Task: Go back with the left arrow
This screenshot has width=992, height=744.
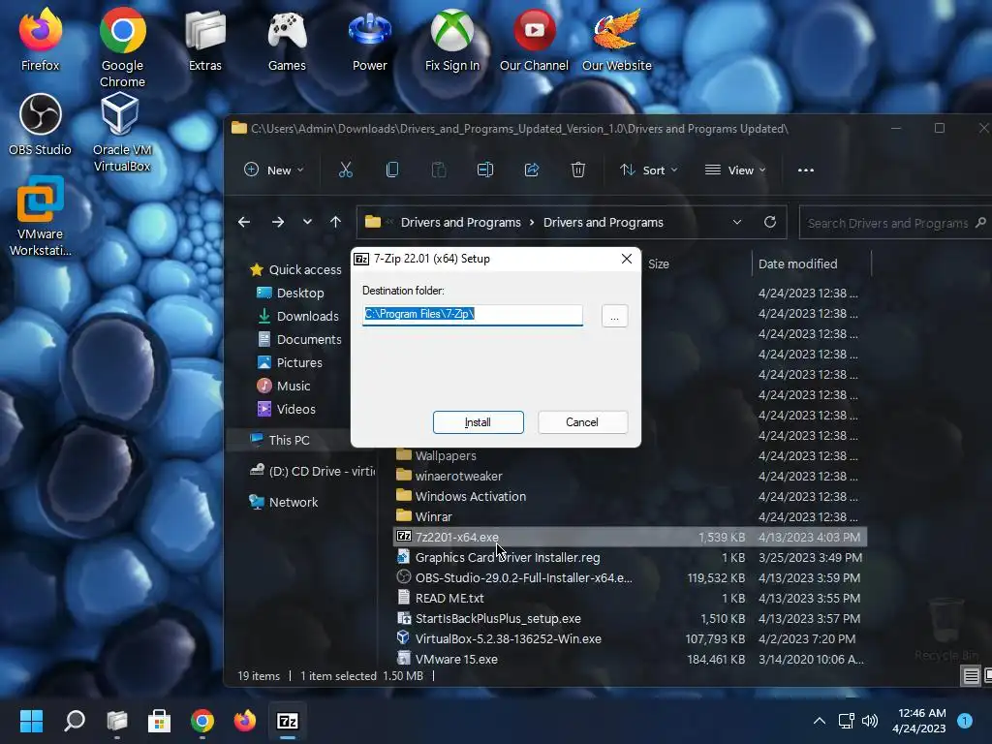Action: pyautogui.click(x=244, y=222)
